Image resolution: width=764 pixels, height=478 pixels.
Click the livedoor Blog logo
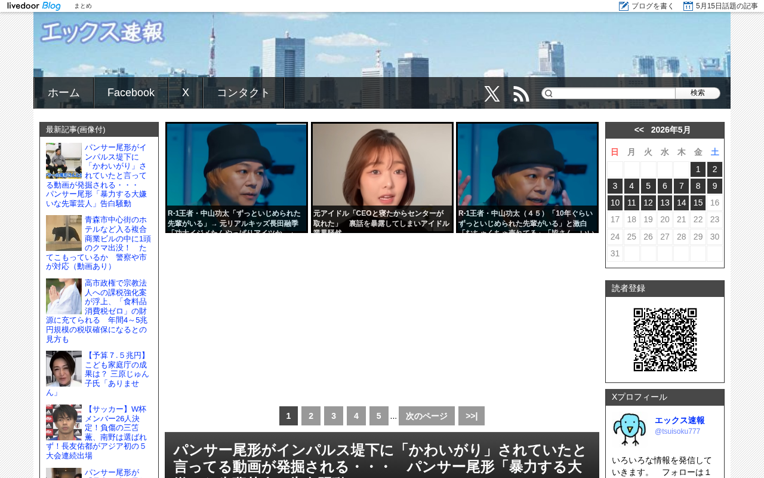click(x=34, y=6)
